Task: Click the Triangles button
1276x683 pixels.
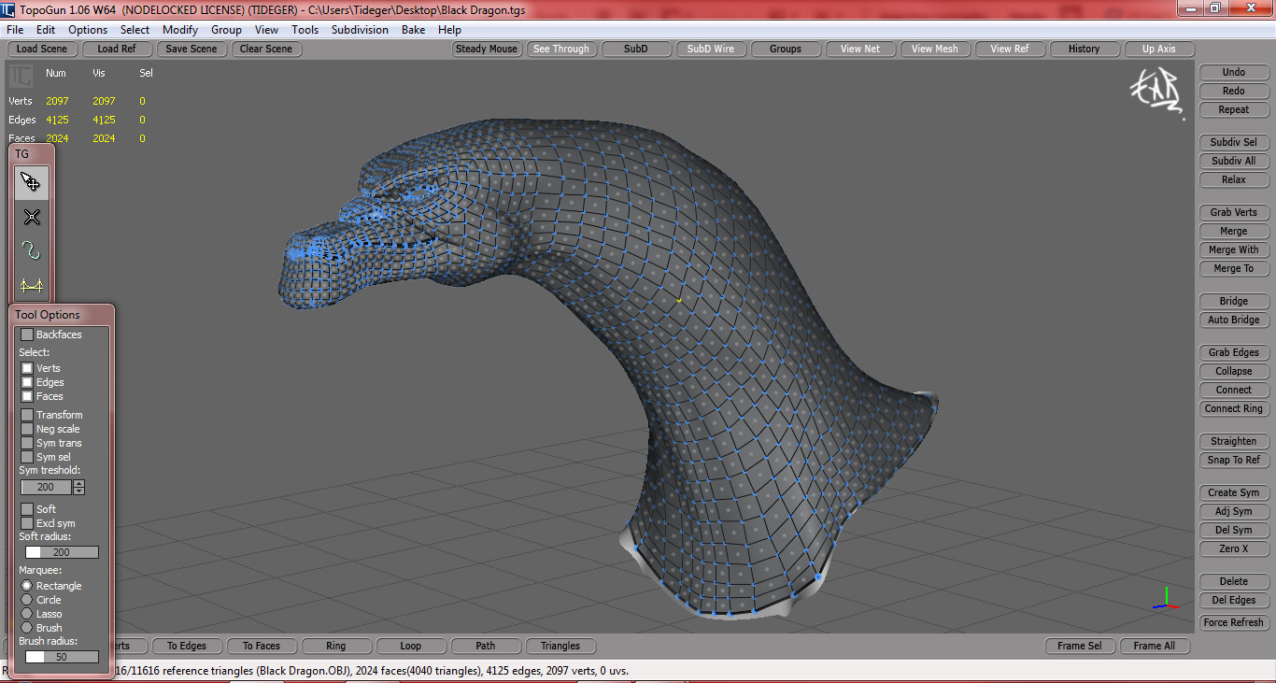Action: (x=560, y=646)
